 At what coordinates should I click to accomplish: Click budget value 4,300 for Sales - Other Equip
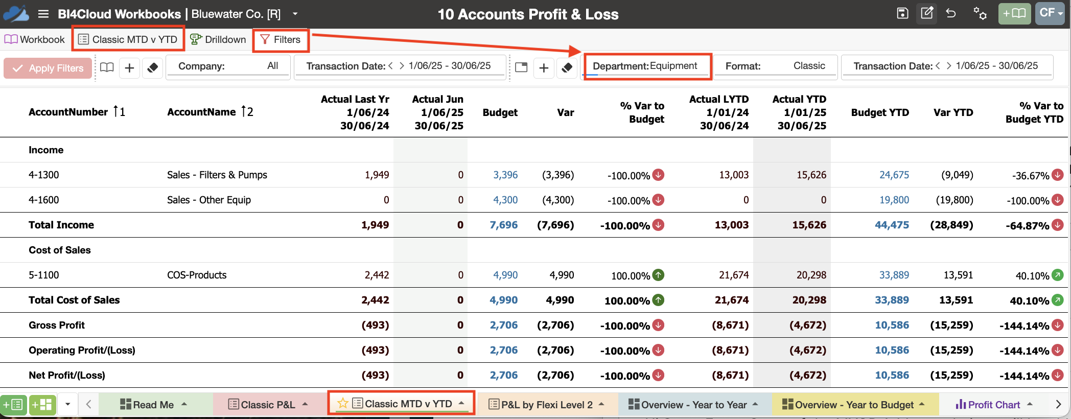505,200
